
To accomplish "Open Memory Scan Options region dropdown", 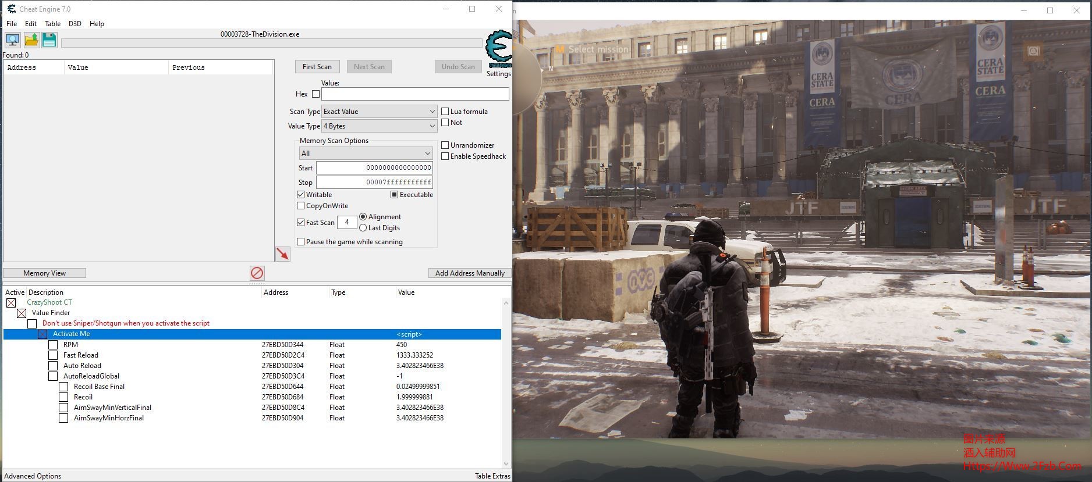I will (366, 153).
